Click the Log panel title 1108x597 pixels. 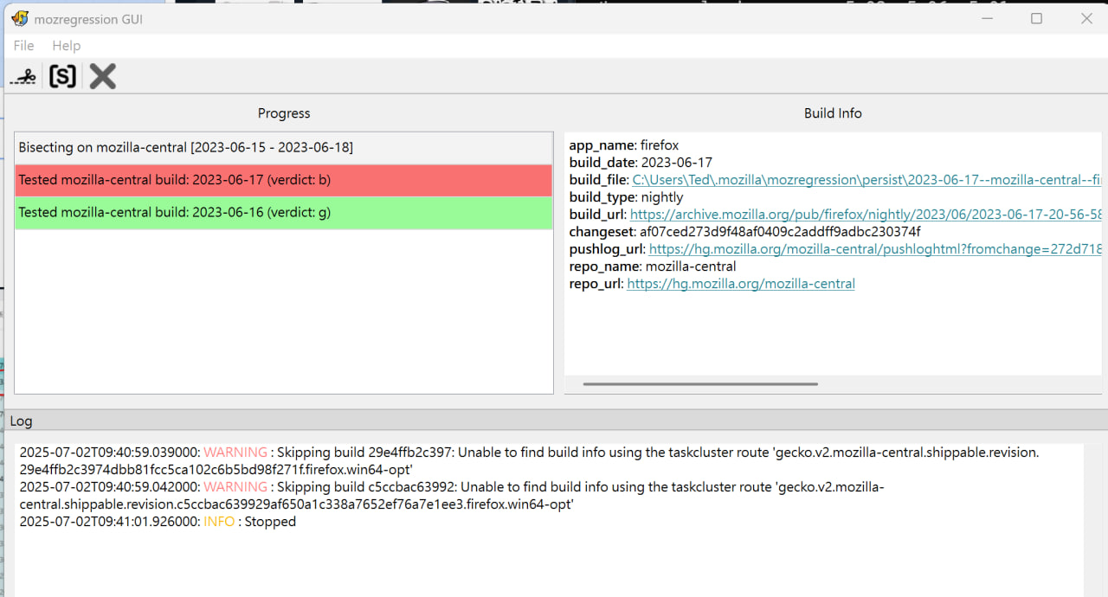[x=22, y=421]
